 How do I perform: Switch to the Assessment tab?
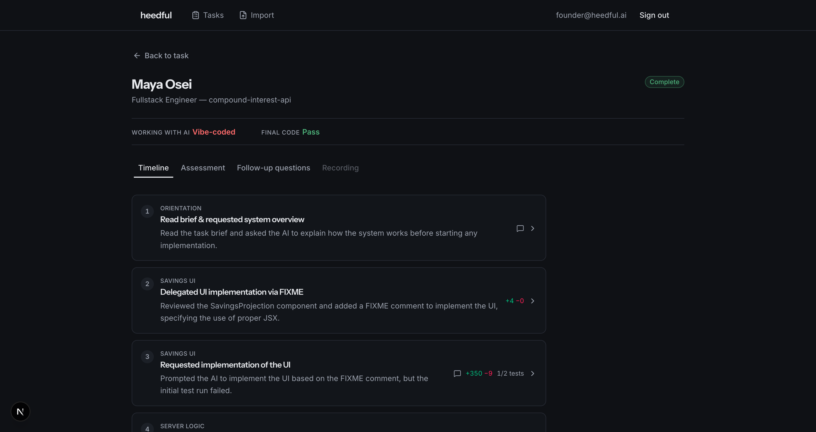point(203,168)
